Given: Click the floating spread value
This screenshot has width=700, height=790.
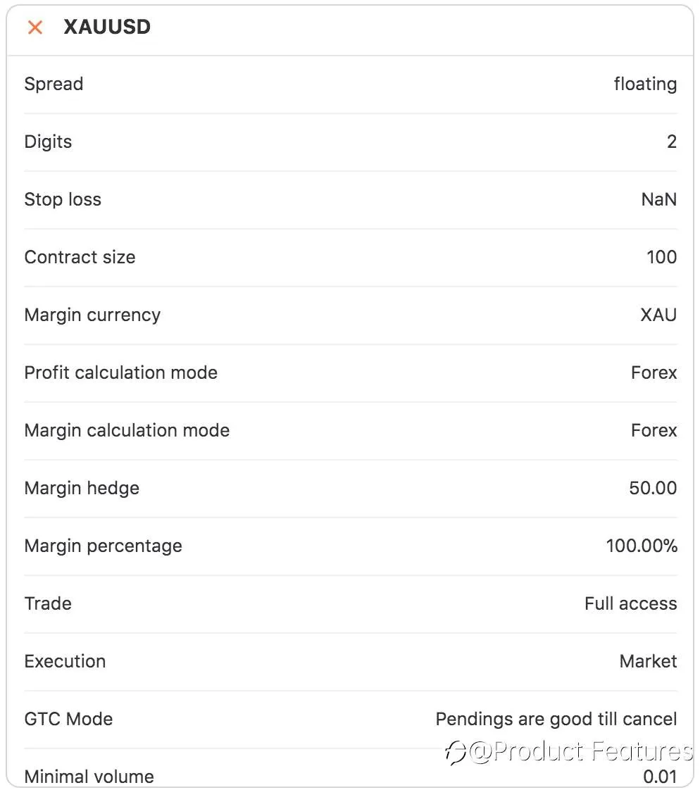Looking at the screenshot, I should pyautogui.click(x=645, y=84).
